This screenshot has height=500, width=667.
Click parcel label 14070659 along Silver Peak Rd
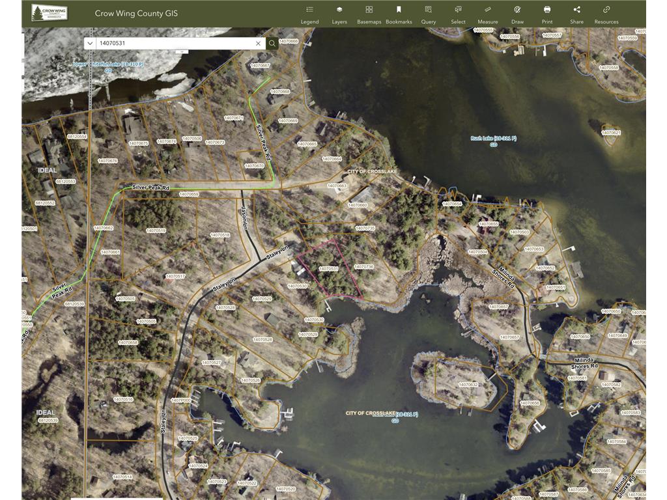point(188,194)
